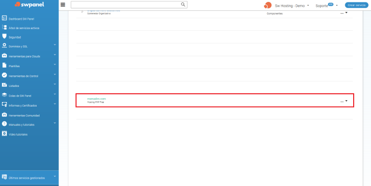The width and height of the screenshot is (371, 186).
Task: Click the Componentes label
Action: pos(275,14)
